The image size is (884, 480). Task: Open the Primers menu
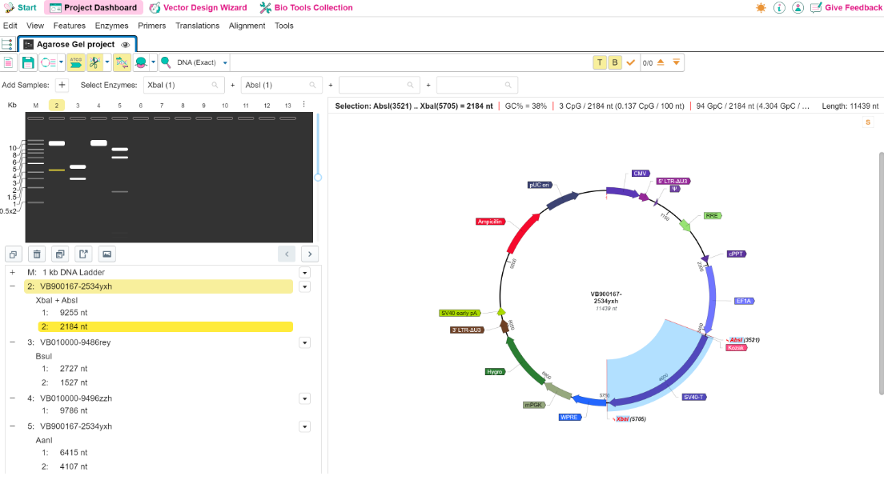(151, 26)
